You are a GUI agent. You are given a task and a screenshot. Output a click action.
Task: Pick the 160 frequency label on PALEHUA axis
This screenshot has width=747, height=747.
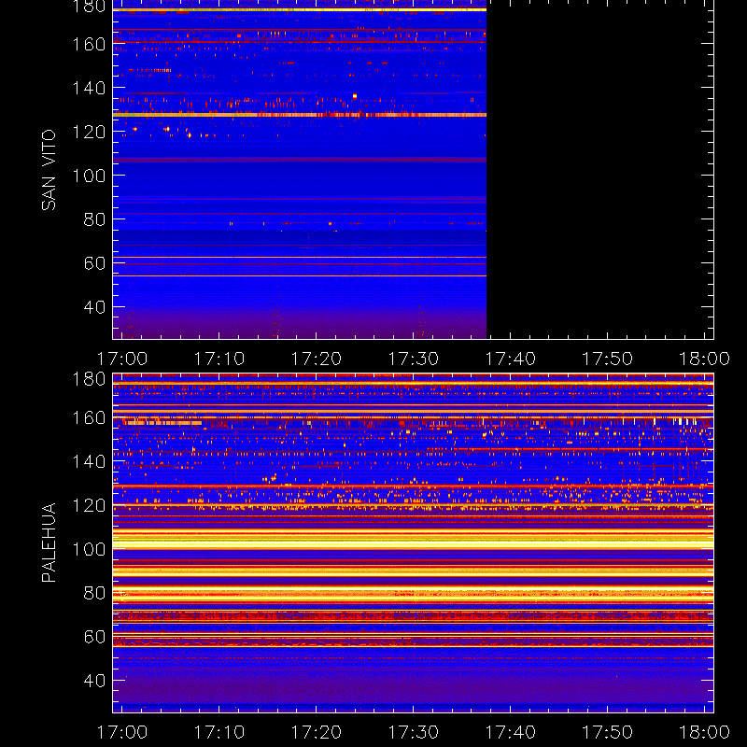[x=89, y=417]
